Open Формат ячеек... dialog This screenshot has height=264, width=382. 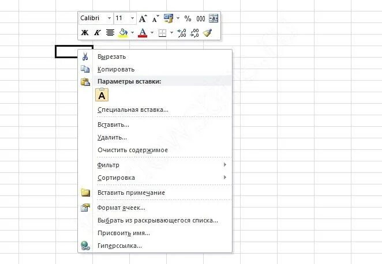click(155, 208)
